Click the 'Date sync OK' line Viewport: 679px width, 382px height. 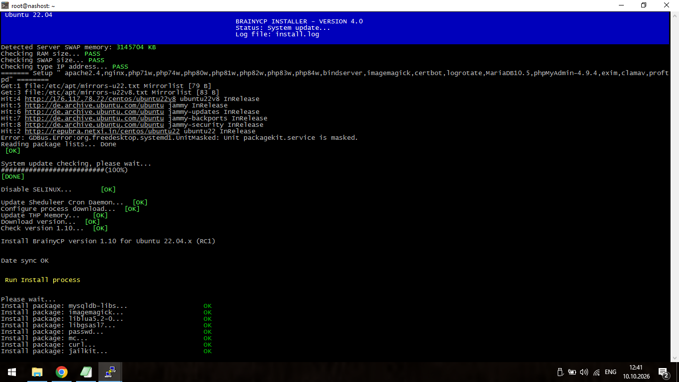[x=25, y=261]
